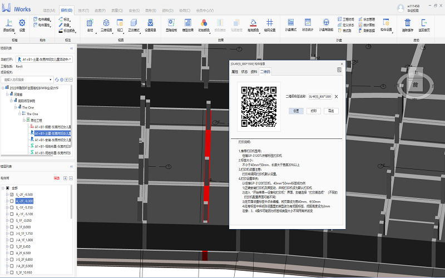Switch to 状态 tab in component dialog
The height and width of the screenshot is (278, 445).
[x=244, y=72]
